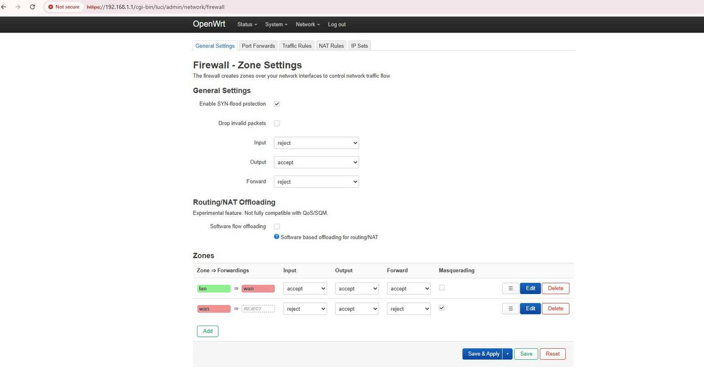Click the wan forwarding badge in lan row
This screenshot has height=373, width=704.
click(258, 289)
